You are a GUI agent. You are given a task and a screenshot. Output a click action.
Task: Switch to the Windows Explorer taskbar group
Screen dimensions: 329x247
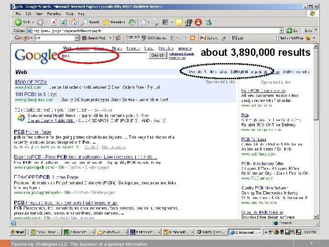(x=112, y=232)
